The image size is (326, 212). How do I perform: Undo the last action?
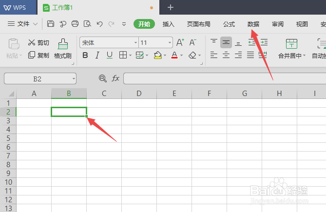tap(99, 24)
